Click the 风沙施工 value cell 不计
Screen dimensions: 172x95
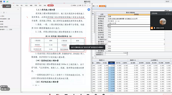136,30
